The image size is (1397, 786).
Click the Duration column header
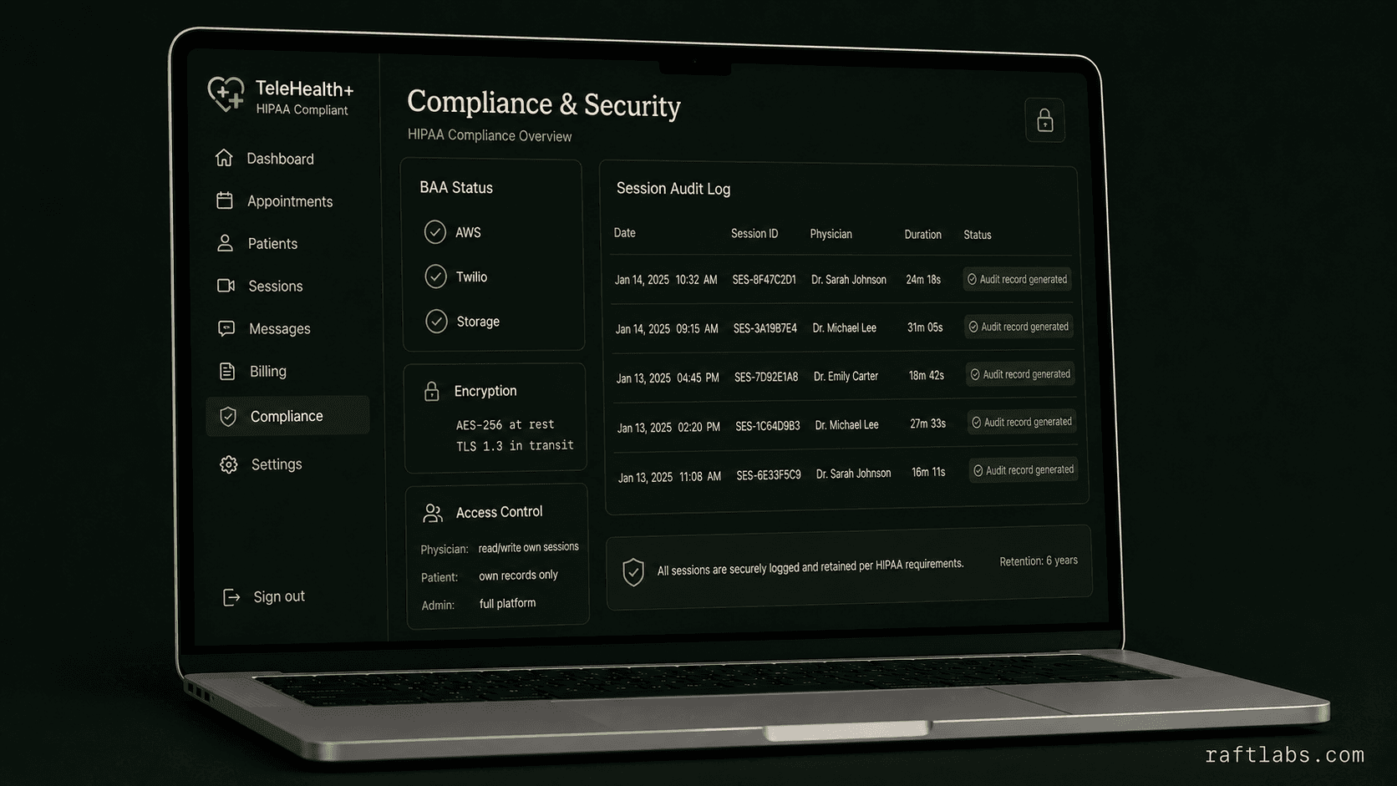[922, 235]
